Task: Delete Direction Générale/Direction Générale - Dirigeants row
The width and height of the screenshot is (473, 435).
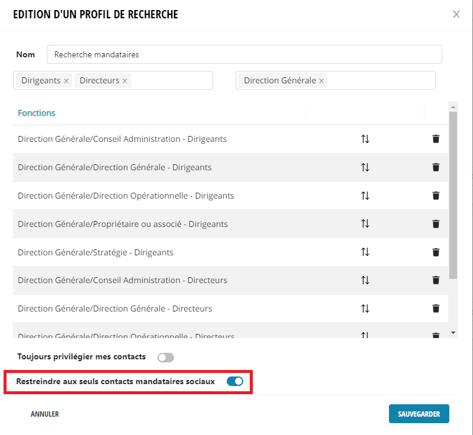Action: pos(436,167)
